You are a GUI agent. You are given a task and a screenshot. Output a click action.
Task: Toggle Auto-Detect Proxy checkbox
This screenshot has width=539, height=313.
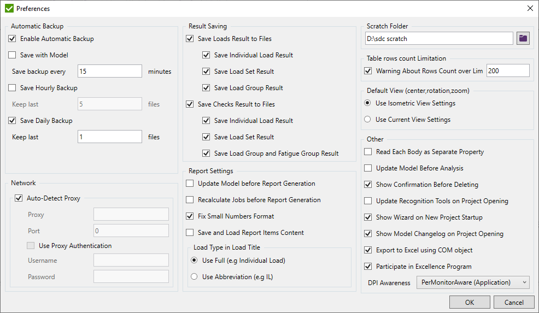coord(19,198)
